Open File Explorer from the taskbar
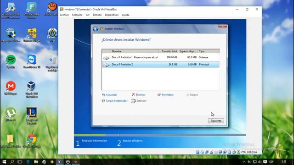Screen dimensions: 294x165 (36, 162)
